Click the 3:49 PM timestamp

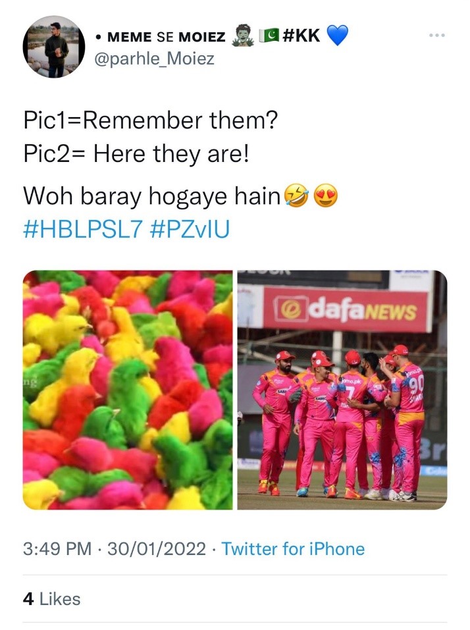pos(57,549)
